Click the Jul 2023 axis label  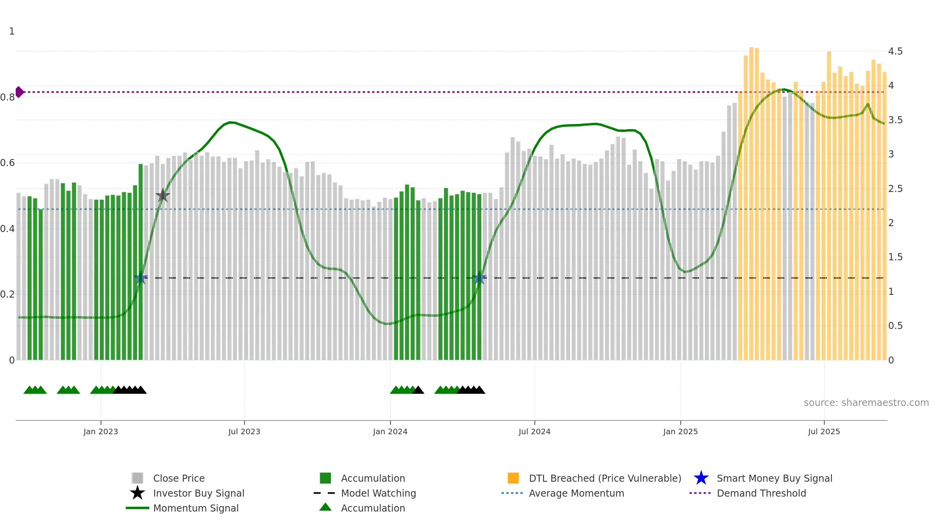(244, 431)
